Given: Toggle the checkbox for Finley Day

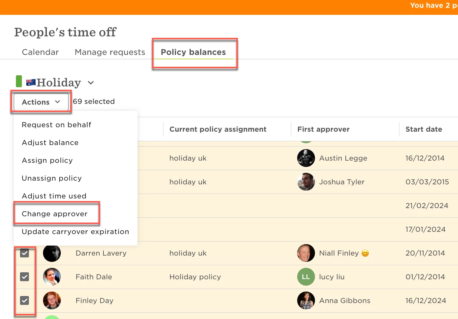Looking at the screenshot, I should (x=24, y=301).
